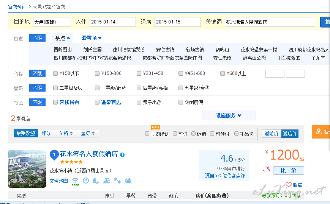Open the hotel thumbnail photo
Image resolution: width=330 pixels, height=204 pixels.
click(x=27, y=169)
